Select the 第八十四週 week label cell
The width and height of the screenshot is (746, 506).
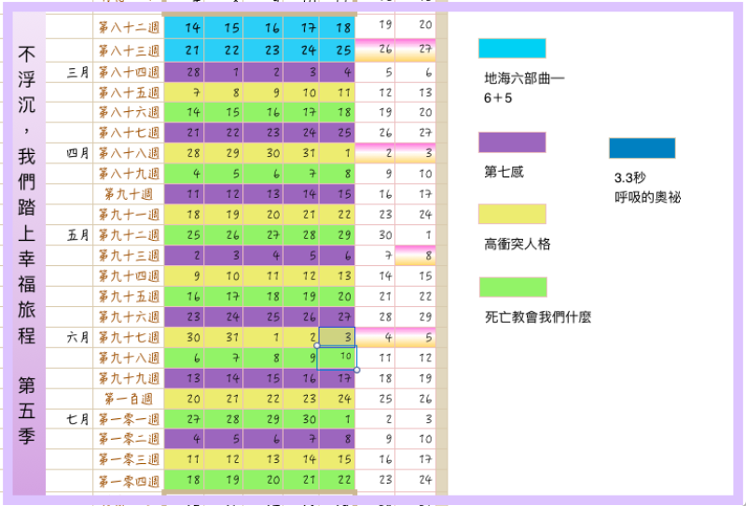pyautogui.click(x=129, y=73)
